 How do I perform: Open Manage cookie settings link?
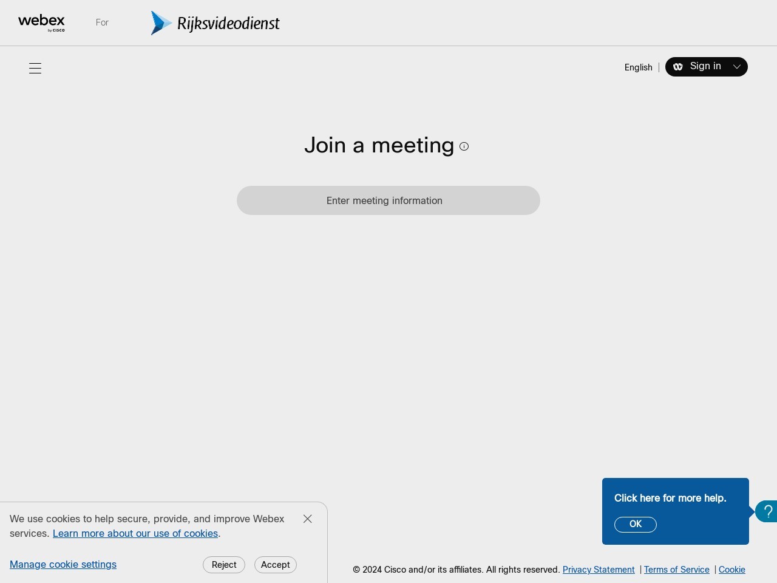[x=63, y=564]
